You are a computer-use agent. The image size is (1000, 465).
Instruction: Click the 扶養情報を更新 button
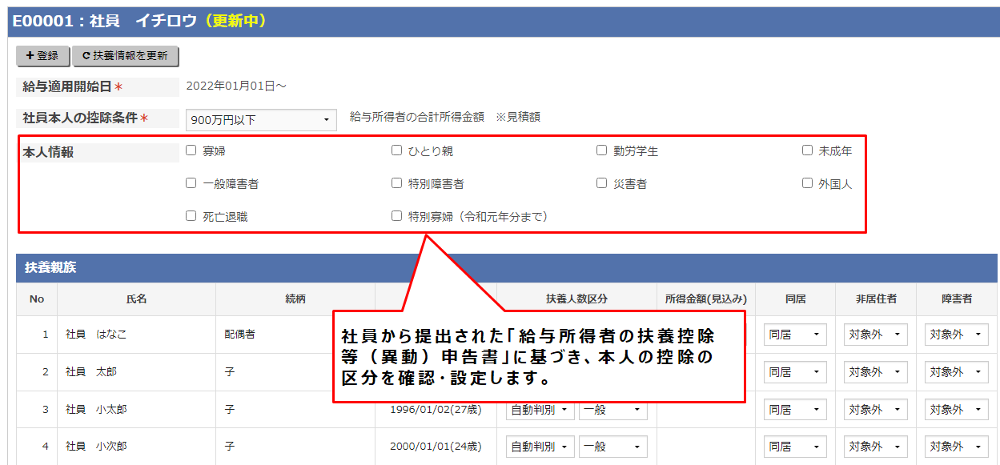126,57
